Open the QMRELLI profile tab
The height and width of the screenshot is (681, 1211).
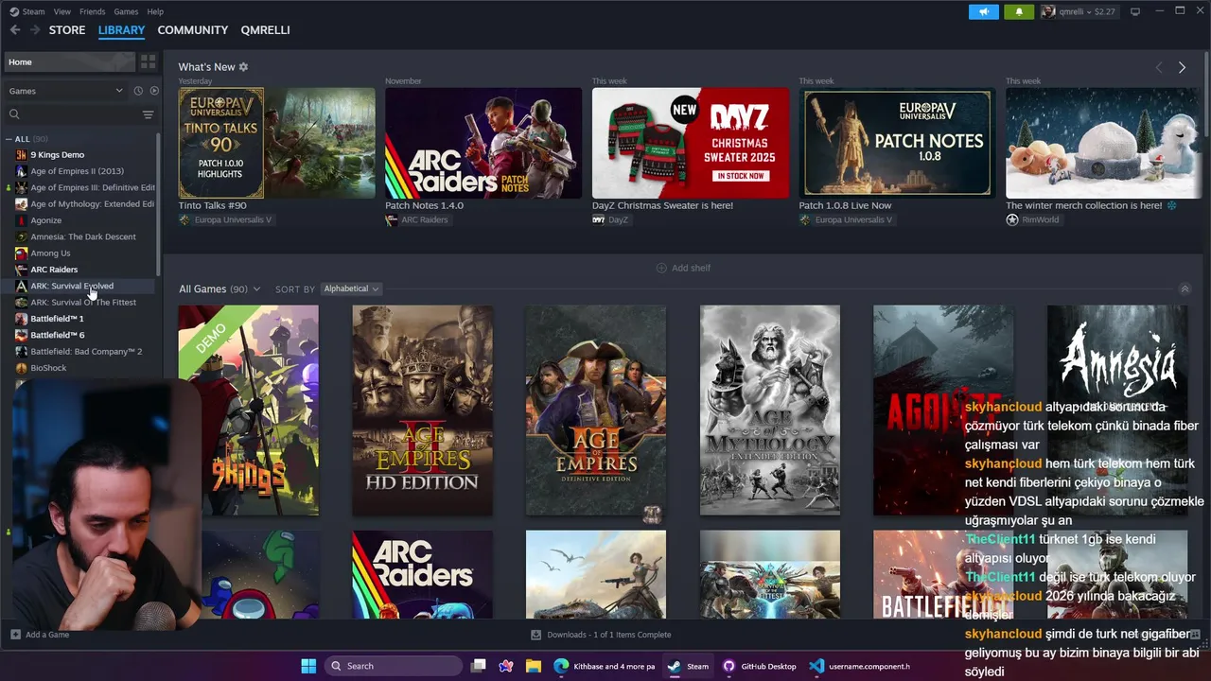coord(266,30)
